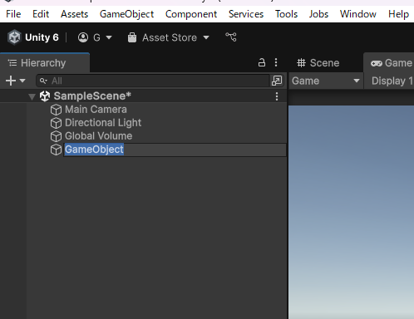Open the SampleScene three-dot options menu
Viewport: 414px width, 319px height.
[277, 96]
